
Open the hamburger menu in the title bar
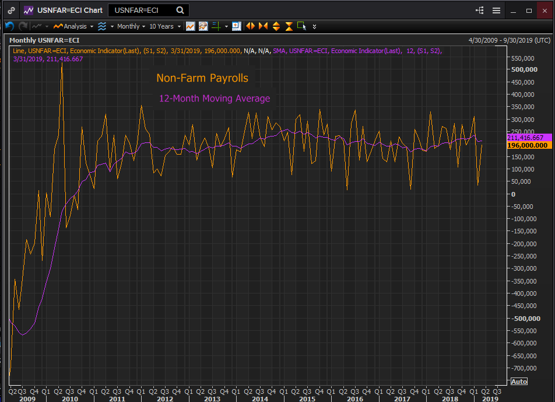[496, 11]
